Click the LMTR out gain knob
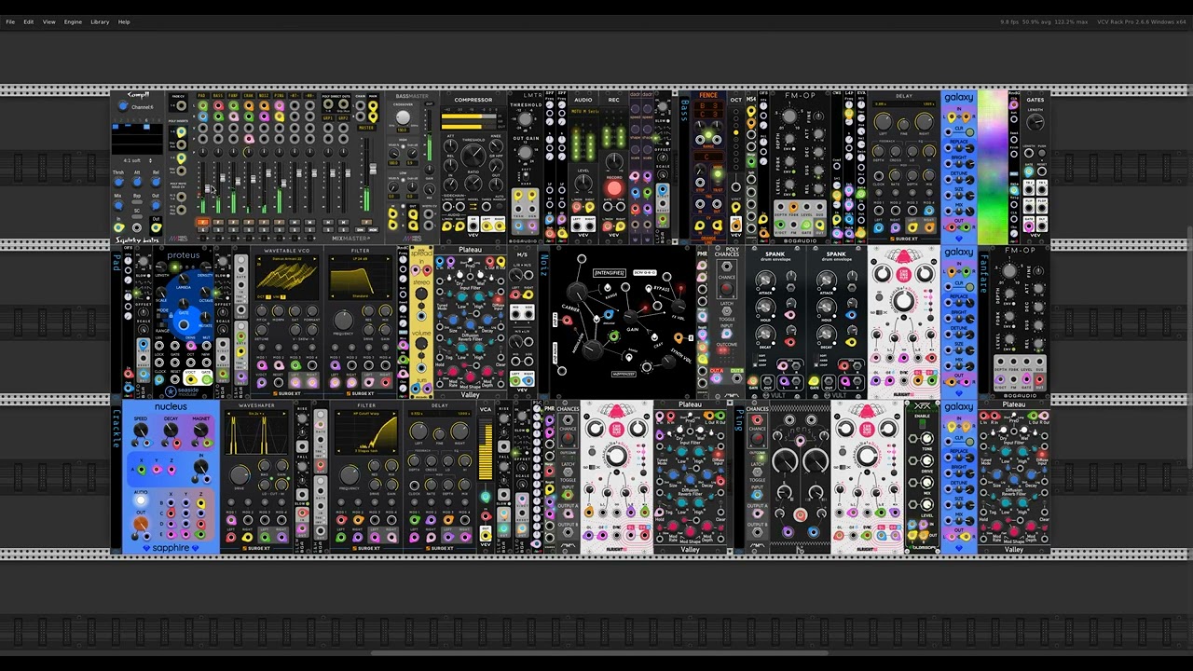Screen dimensions: 1193x671 525,153
